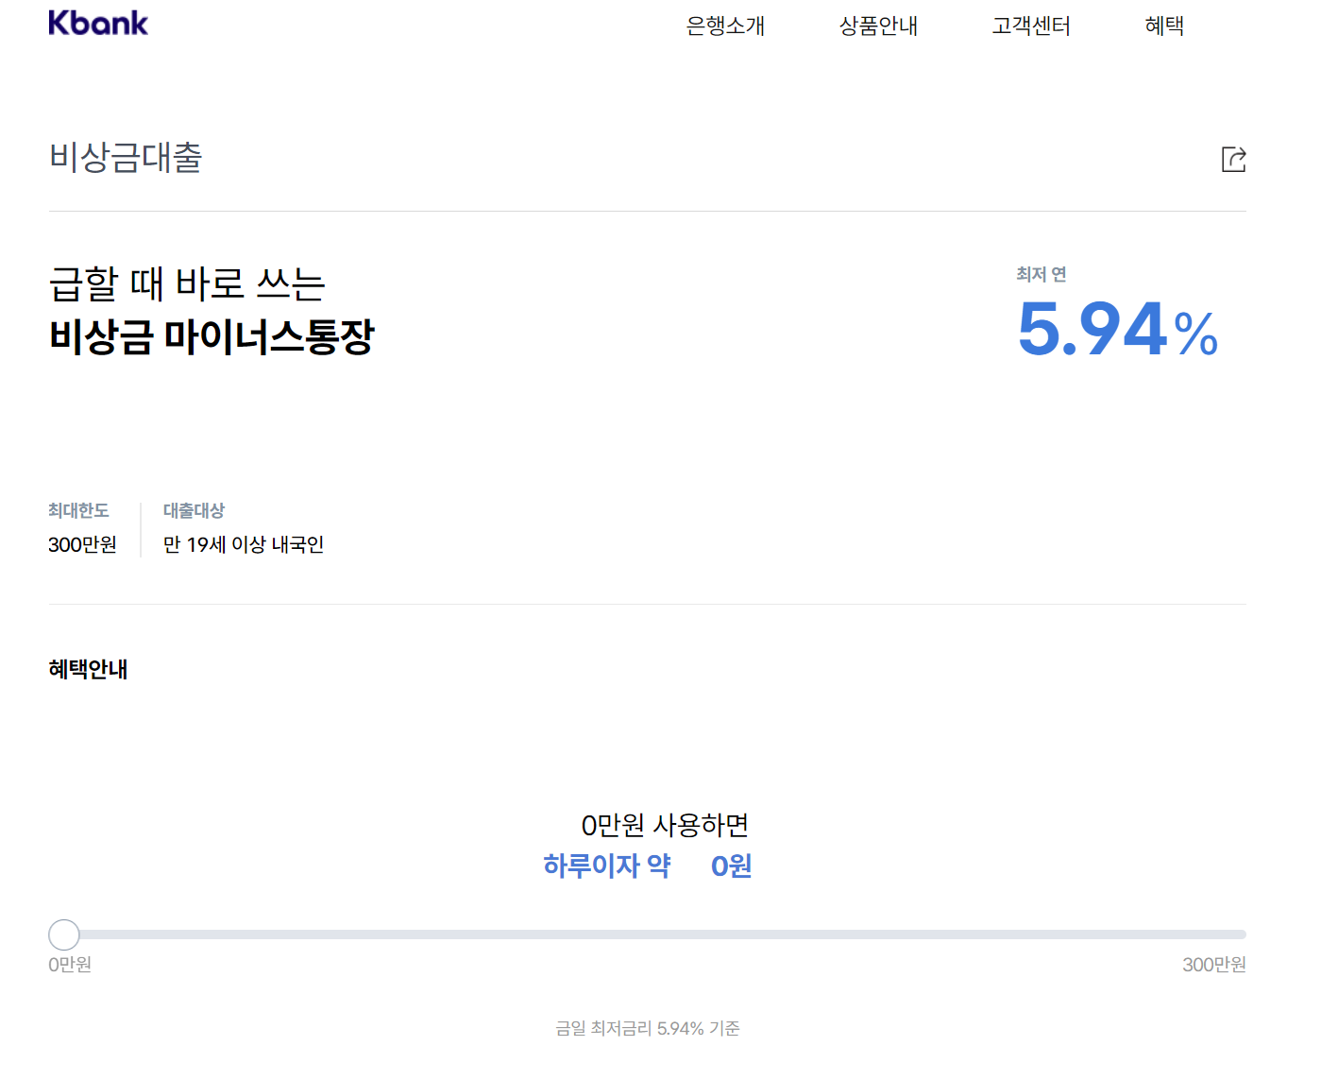Screen dimensions: 1321x1080
Task: Open the 은행소개 menu
Action: coord(725,26)
